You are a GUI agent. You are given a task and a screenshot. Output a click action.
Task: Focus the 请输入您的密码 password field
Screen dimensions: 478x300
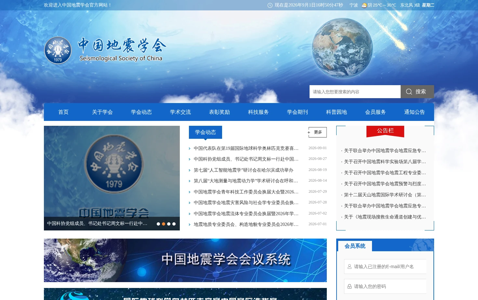tap(385, 286)
